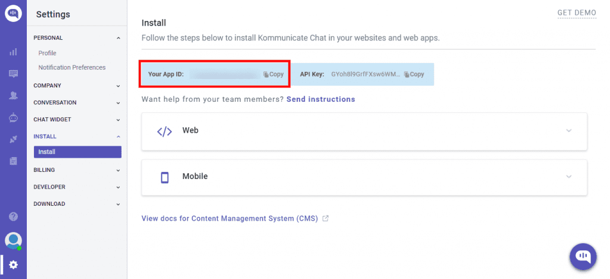
Task: Click the Send instructions link
Action: coord(320,99)
